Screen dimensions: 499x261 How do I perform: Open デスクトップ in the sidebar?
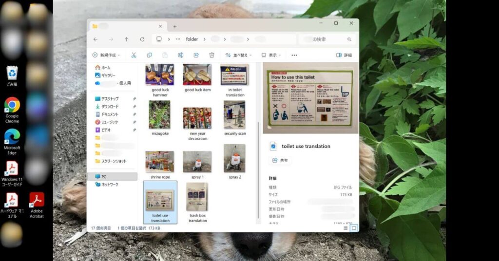(x=107, y=99)
